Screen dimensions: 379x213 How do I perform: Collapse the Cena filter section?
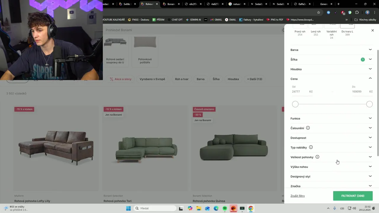331,79
